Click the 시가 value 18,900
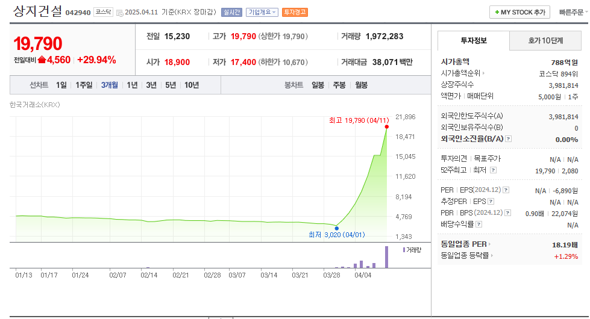This screenshot has width=590, height=319. click(177, 63)
